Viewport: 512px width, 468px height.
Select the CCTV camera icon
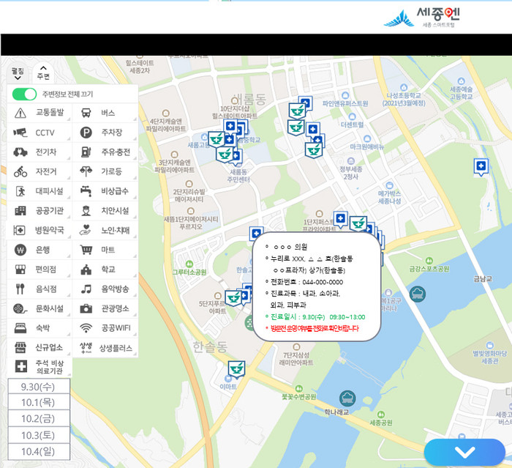20,133
